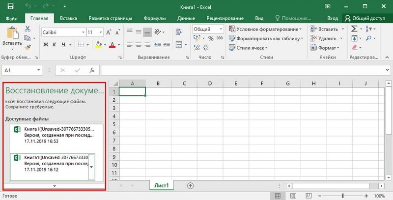
Task: Increase font size with the large A icon
Action: coord(109,32)
